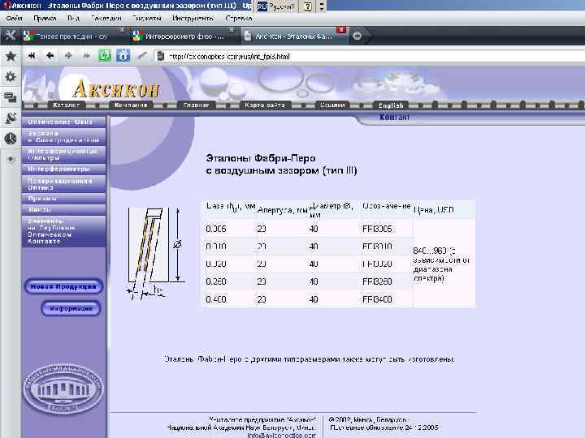Image resolution: width=585 pixels, height=438 pixels.
Task: Click the RU language bar indicator
Action: coord(262,6)
